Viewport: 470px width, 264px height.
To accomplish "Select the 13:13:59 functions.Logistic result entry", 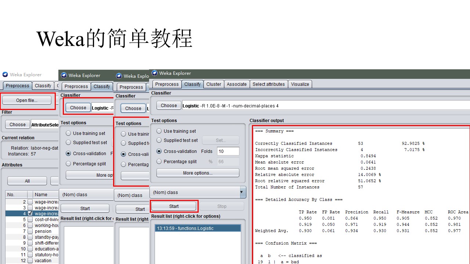I will (198, 227).
